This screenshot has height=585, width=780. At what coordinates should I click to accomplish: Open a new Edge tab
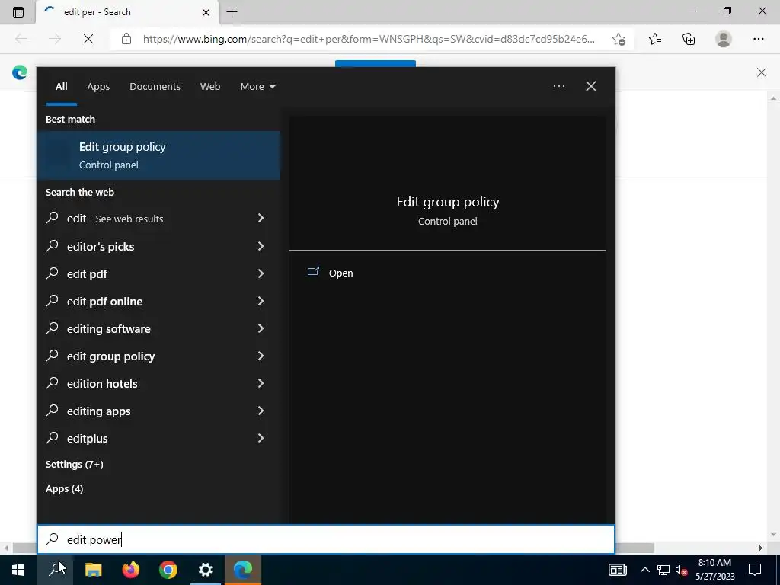232,12
